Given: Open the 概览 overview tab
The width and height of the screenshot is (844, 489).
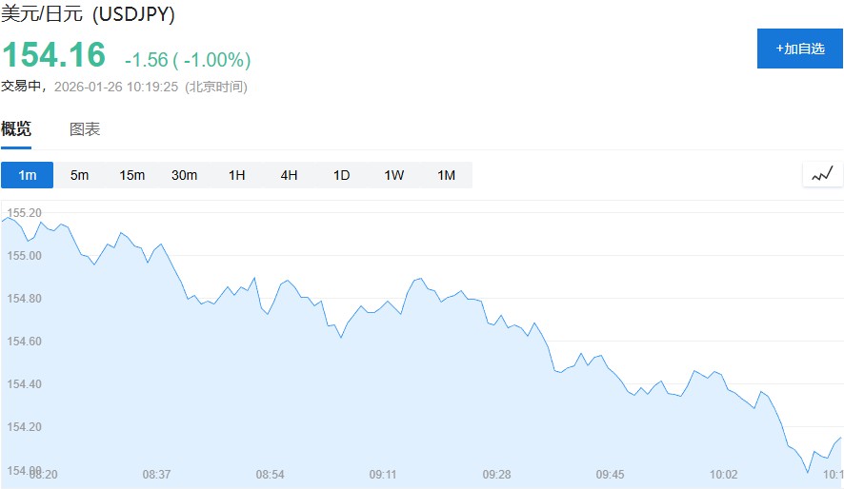Looking at the screenshot, I should click(16, 129).
